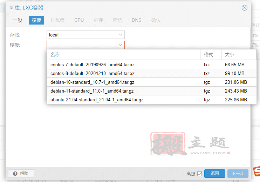
Task: Pick the debian-11-standard template
Action: point(92,91)
